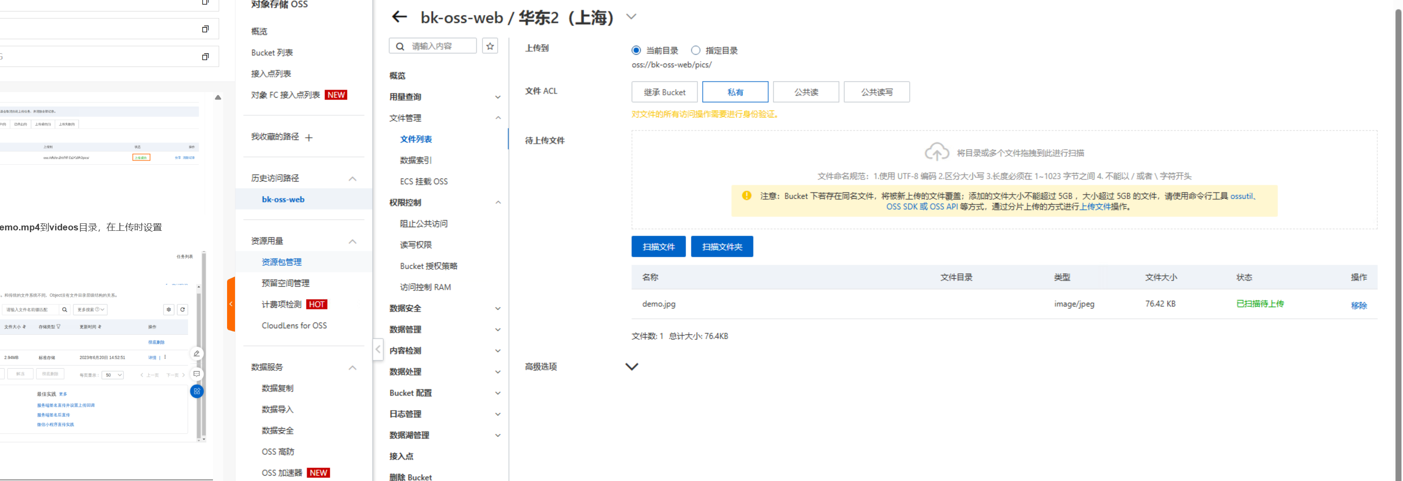The width and height of the screenshot is (1403, 481).
Task: Click the blue grid floating button
Action: click(x=197, y=391)
